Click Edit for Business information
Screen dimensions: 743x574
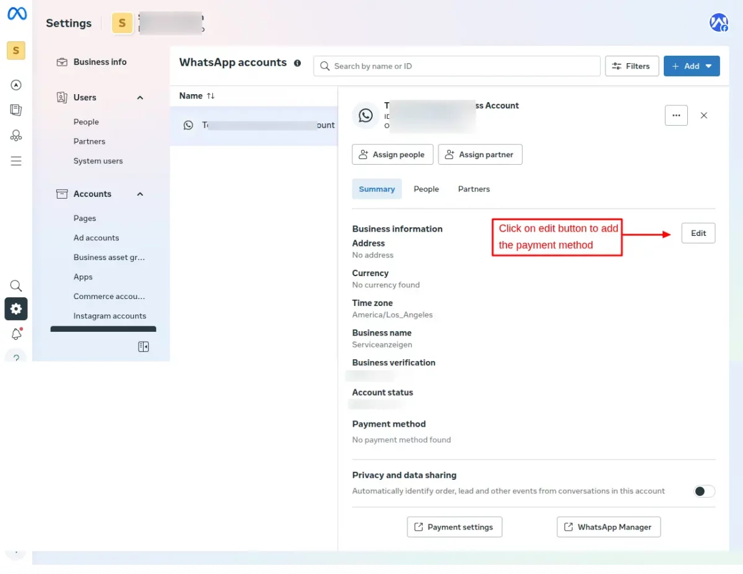(698, 233)
